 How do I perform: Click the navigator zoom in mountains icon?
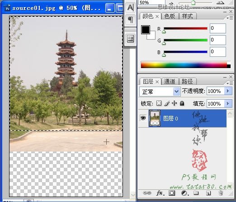220,2
